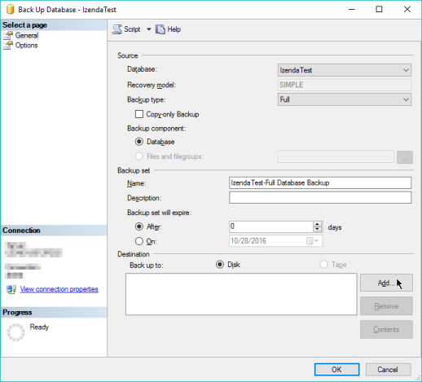
Task: Increase expire days with up arrow
Action: tap(317, 224)
